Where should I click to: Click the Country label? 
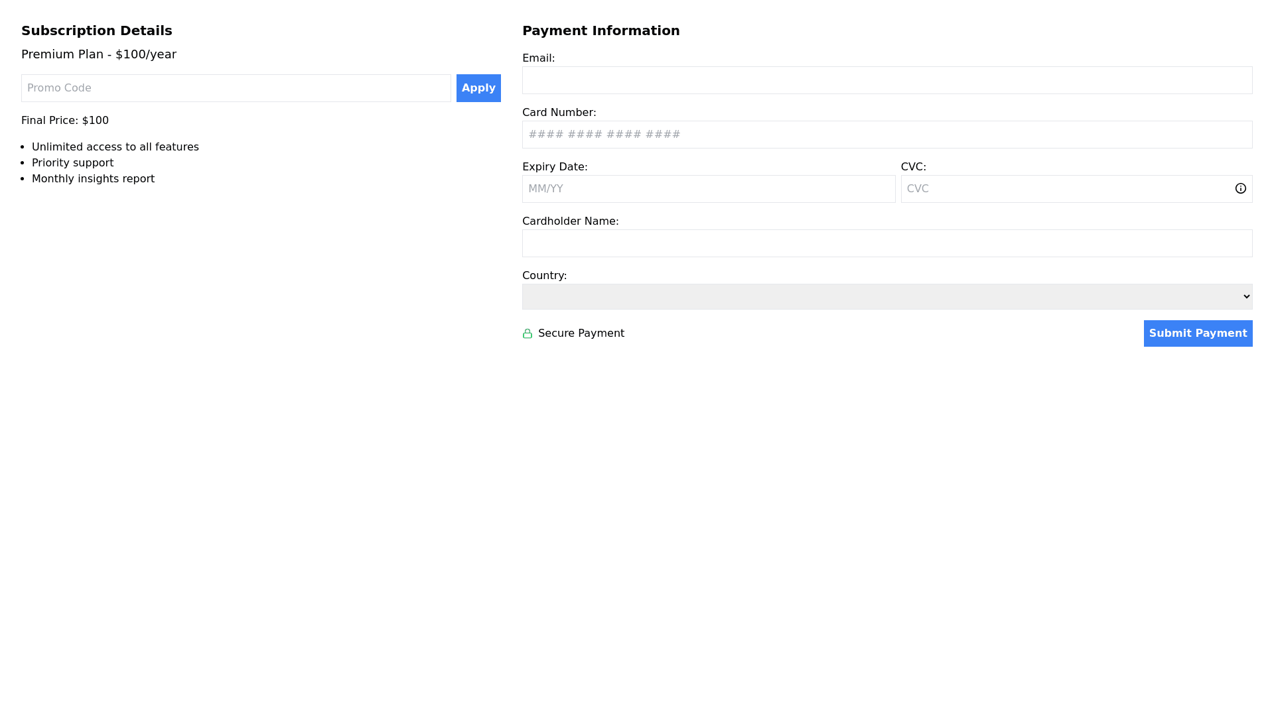[x=544, y=276]
